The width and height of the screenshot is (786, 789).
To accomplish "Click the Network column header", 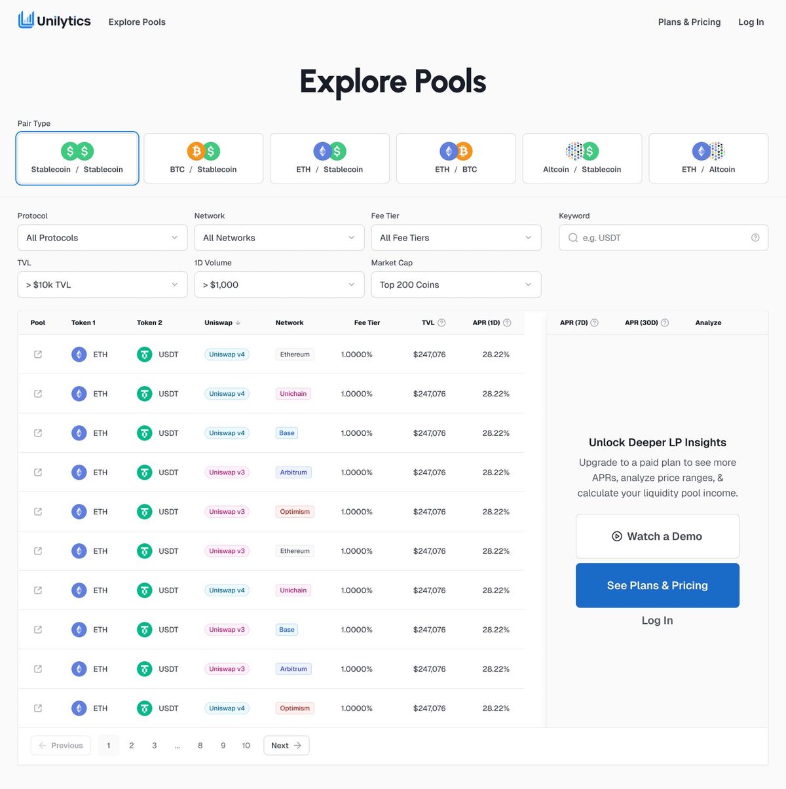I will [x=290, y=322].
